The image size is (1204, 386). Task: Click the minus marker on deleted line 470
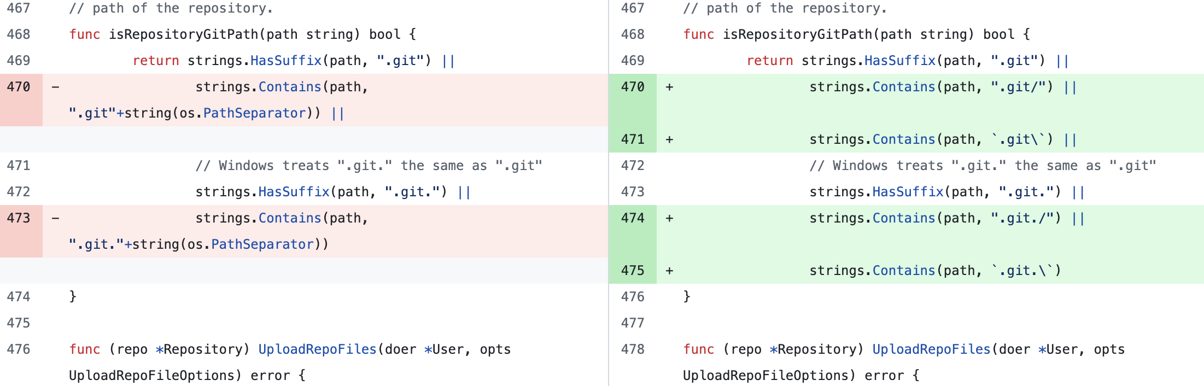click(x=55, y=87)
